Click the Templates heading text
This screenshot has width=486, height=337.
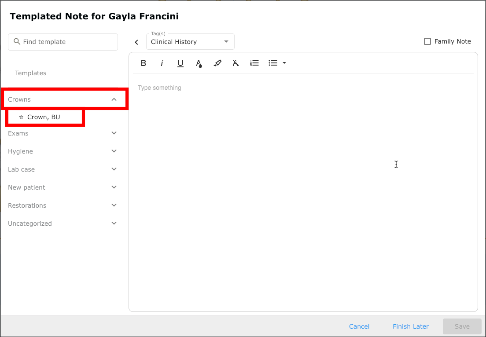coord(31,73)
